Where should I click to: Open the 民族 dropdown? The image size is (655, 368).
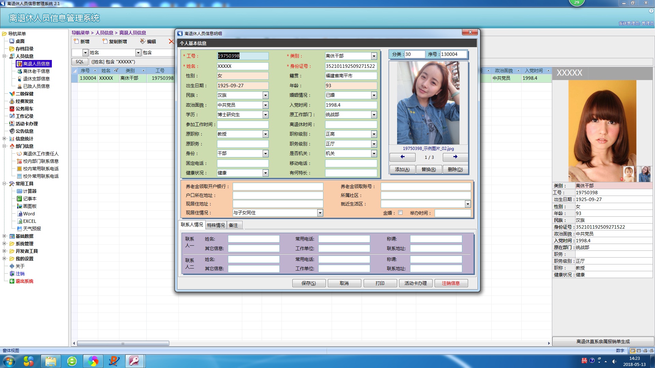click(265, 95)
